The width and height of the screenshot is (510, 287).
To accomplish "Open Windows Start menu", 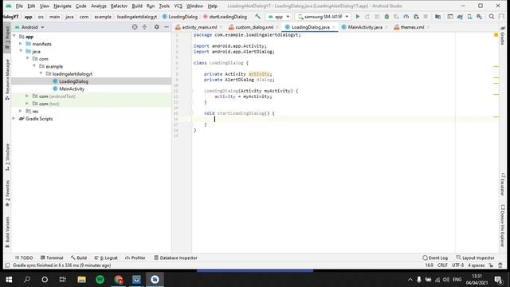I will coord(9,279).
